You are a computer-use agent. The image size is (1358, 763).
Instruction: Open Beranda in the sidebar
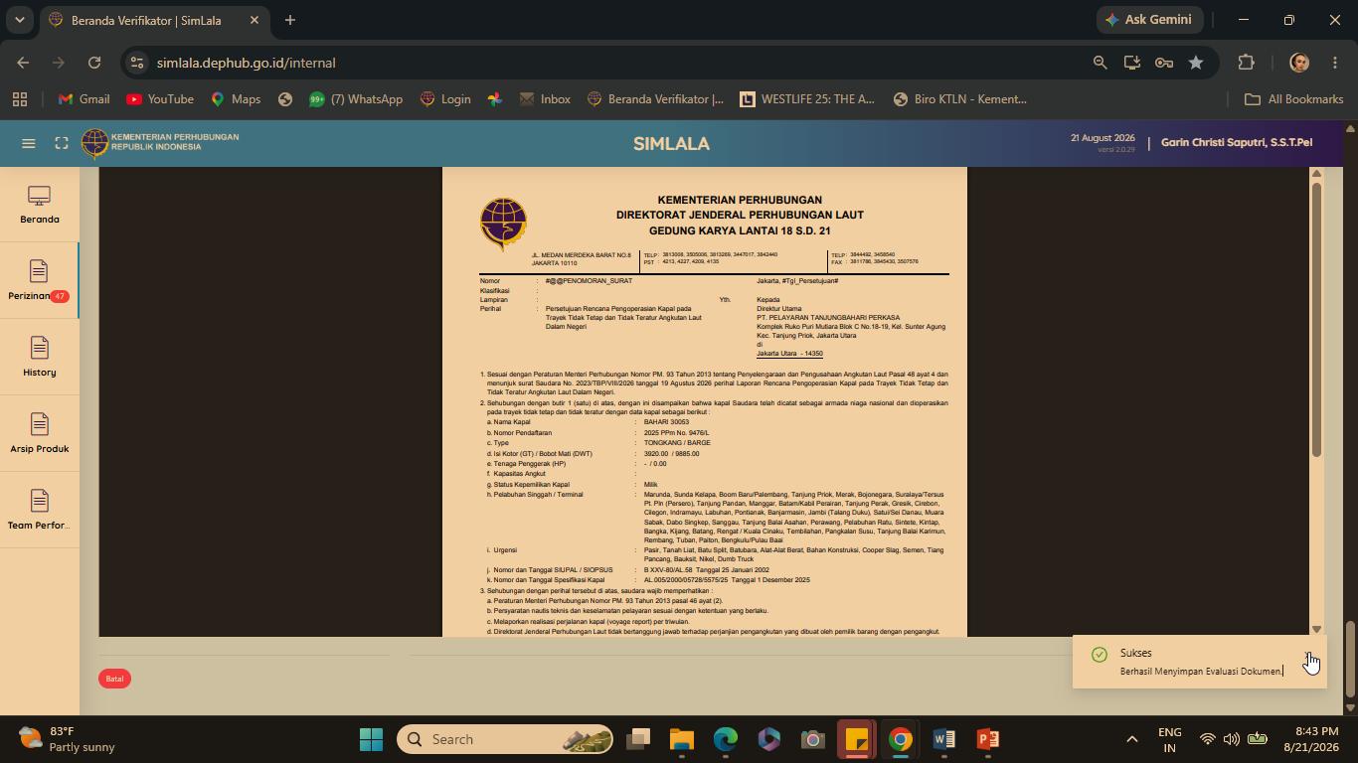(x=40, y=206)
